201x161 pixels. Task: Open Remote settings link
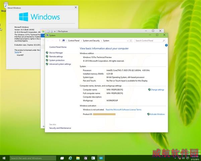[x=56, y=56]
